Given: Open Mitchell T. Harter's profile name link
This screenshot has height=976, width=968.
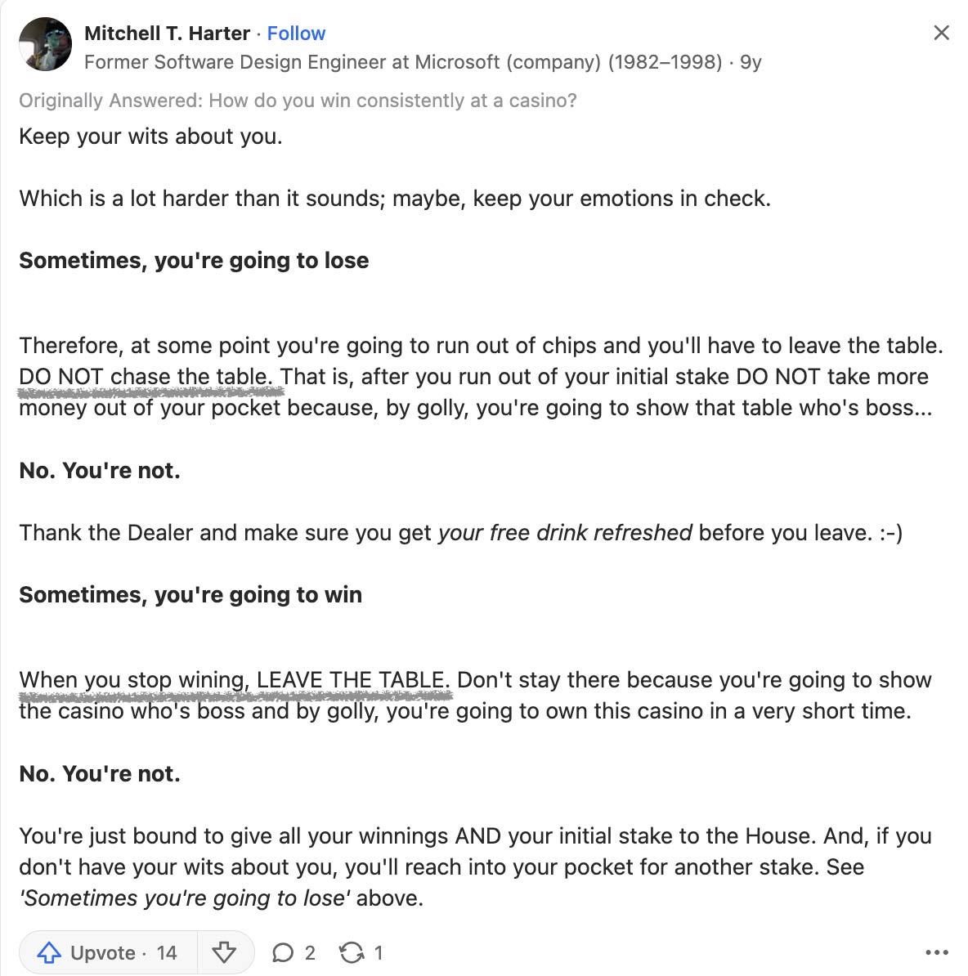Looking at the screenshot, I should [x=167, y=33].
